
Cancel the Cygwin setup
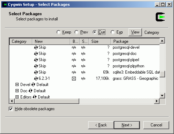point(156,125)
